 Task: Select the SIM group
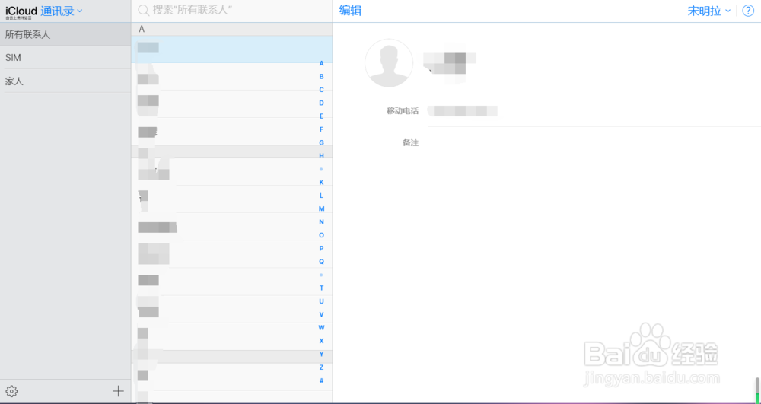(65, 58)
